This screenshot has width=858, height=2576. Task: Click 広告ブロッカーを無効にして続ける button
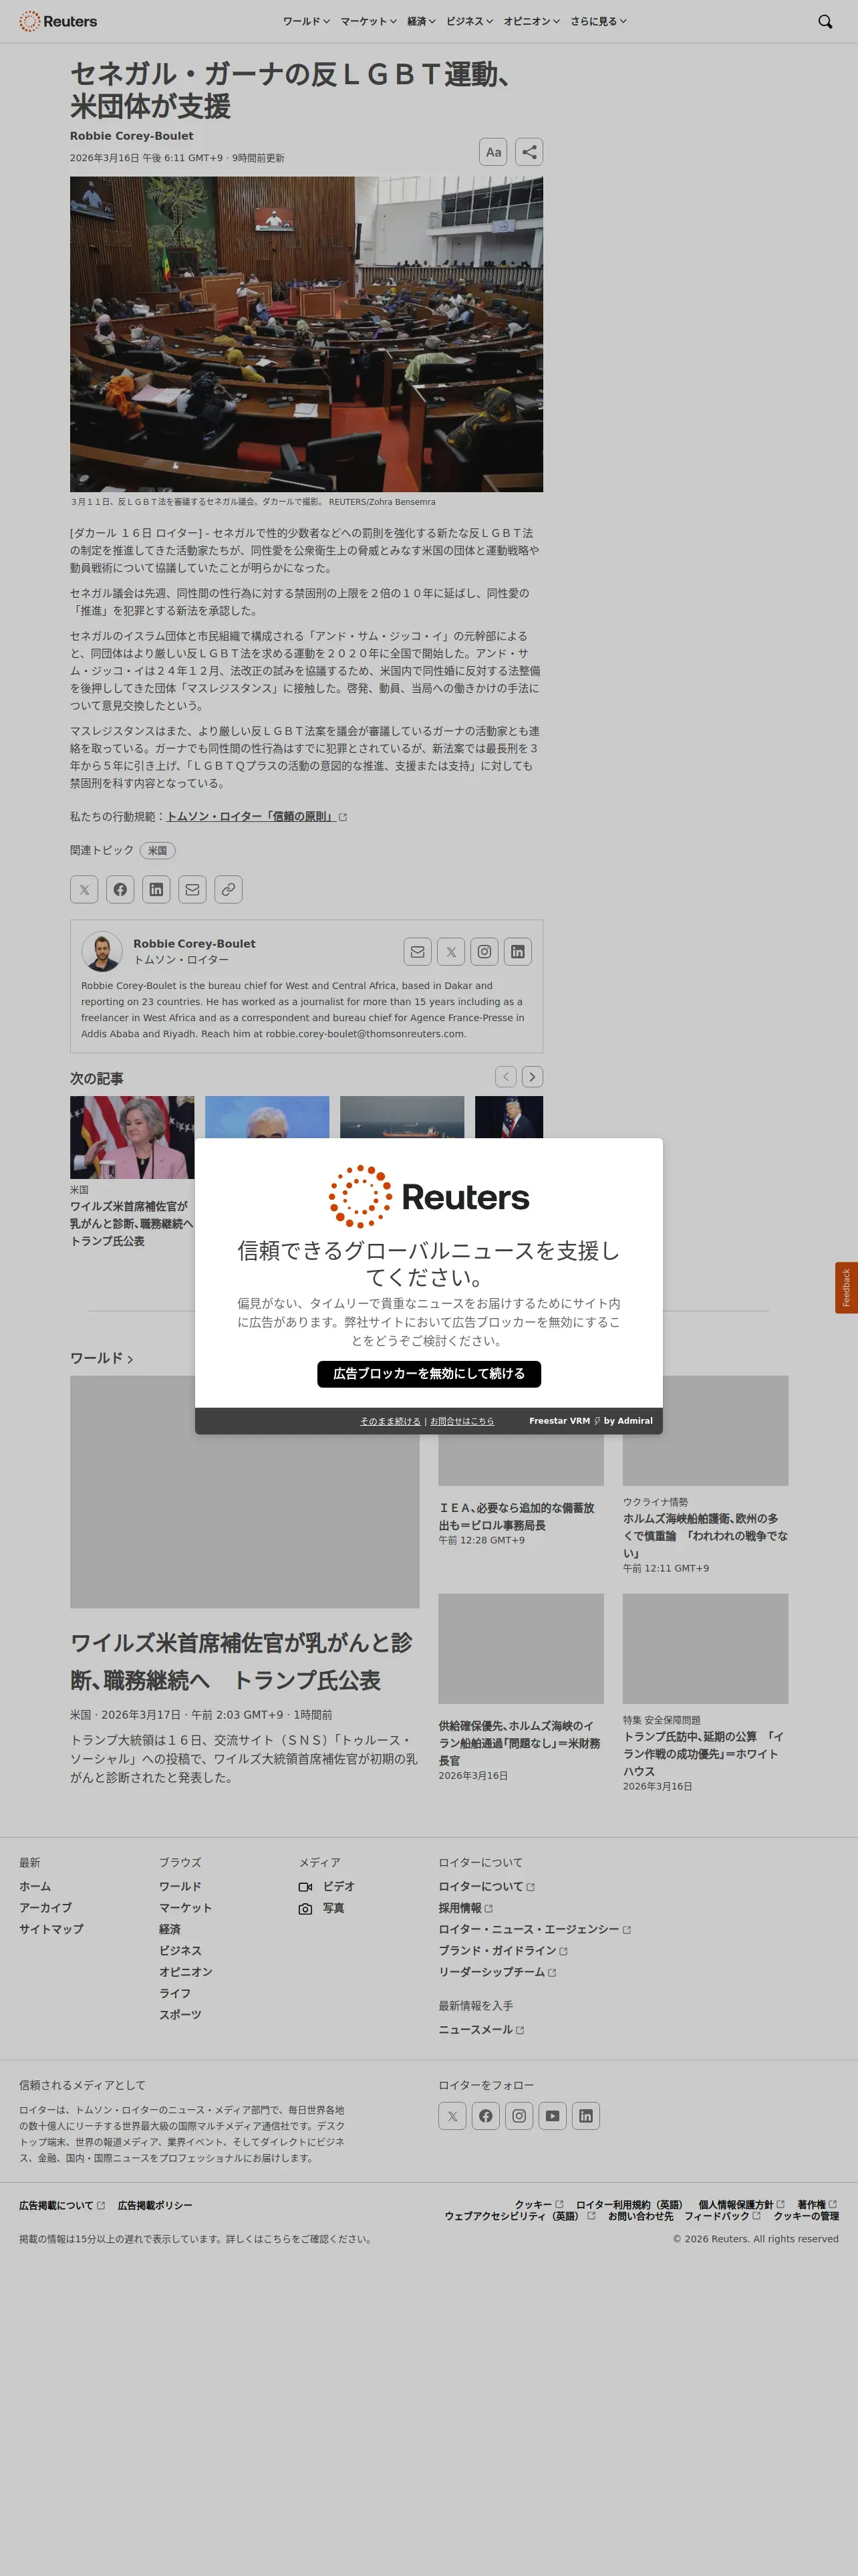[x=430, y=1373]
